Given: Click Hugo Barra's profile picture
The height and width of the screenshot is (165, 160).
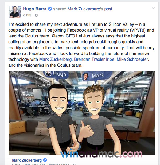Looking at the screenshot, I should coord(15,12).
